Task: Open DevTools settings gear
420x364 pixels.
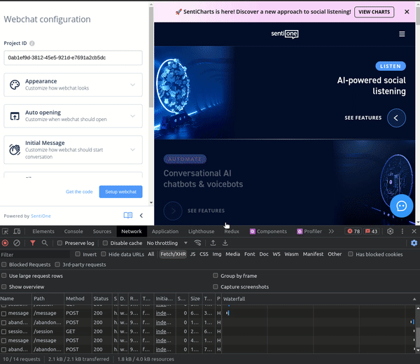Action: tap(391, 231)
